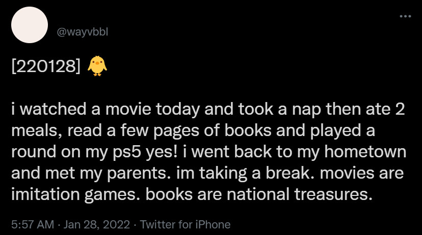Viewport: 422px width, 235px height.
Task: Click the Jan 28, 2022 date
Action: click(97, 224)
